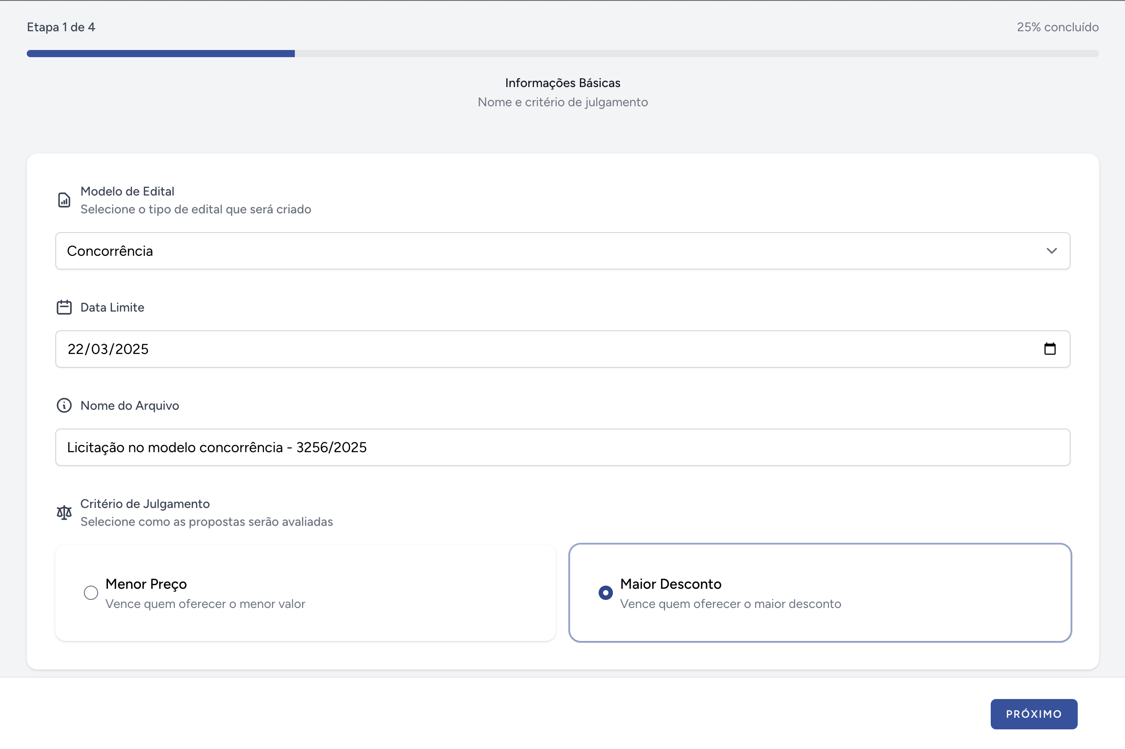Click the blue filled progress bar segment

161,54
